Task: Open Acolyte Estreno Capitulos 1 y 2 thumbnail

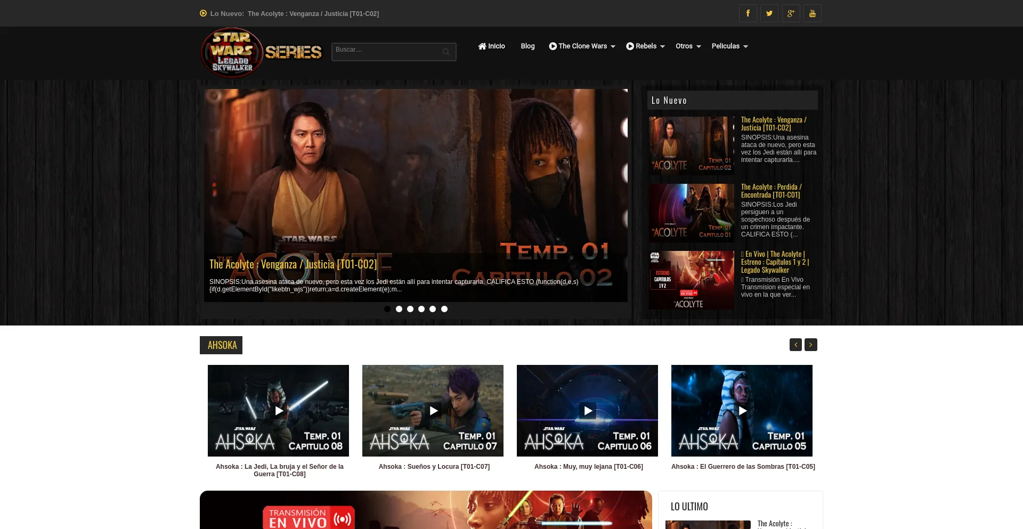Action: tap(692, 280)
